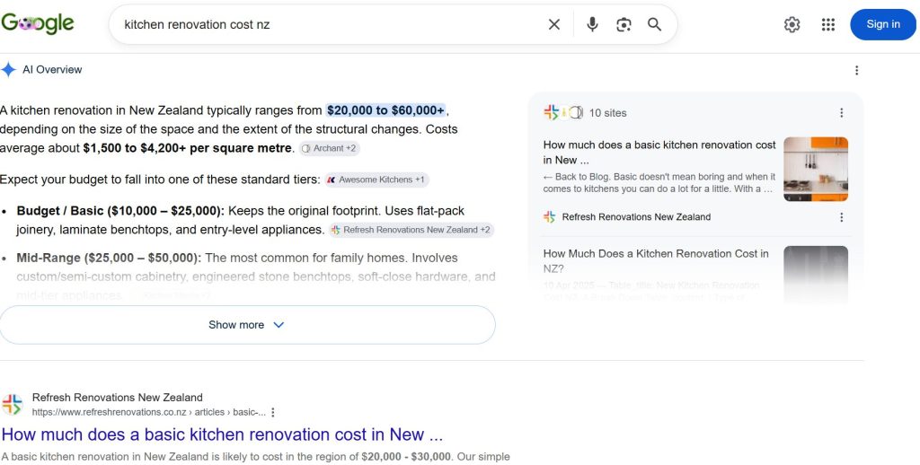
Task: Open sidebar article 'How Much Does a Kitchen Renovation Cost in NZ?'
Action: point(656,261)
